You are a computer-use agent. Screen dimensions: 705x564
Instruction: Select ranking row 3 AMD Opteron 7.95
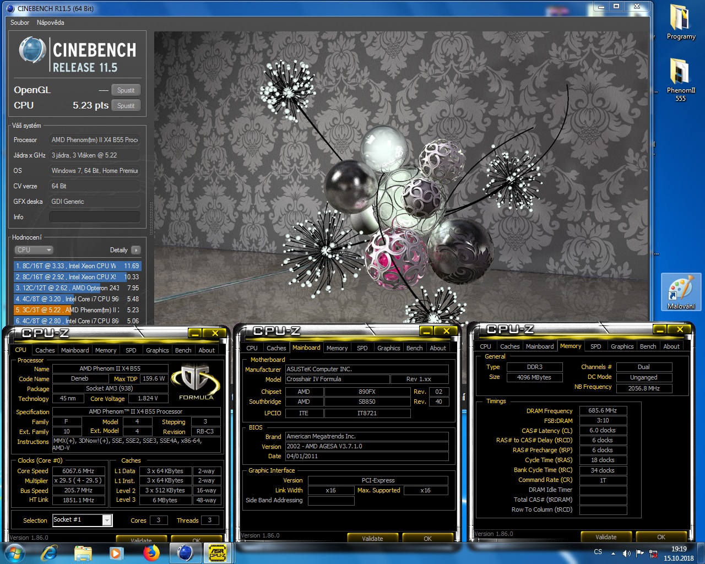[x=78, y=288]
